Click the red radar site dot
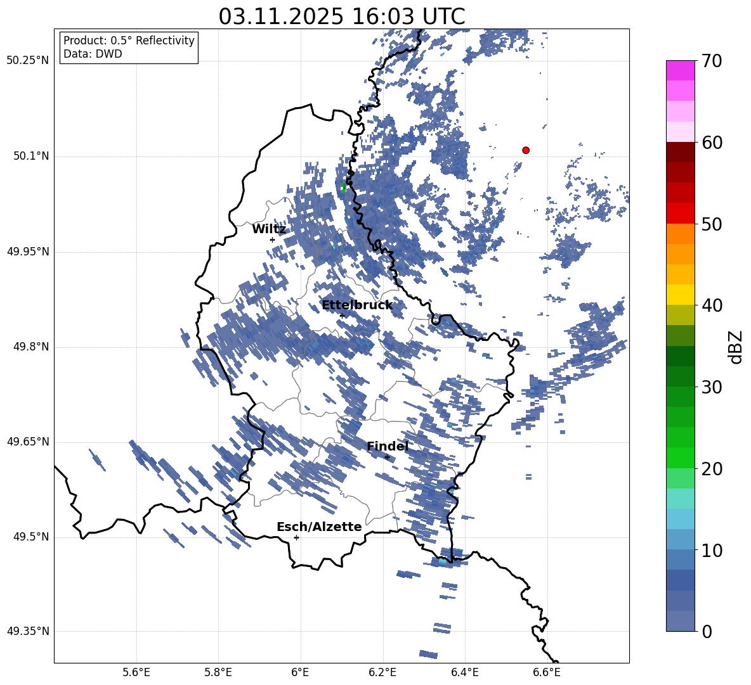 [x=526, y=150]
